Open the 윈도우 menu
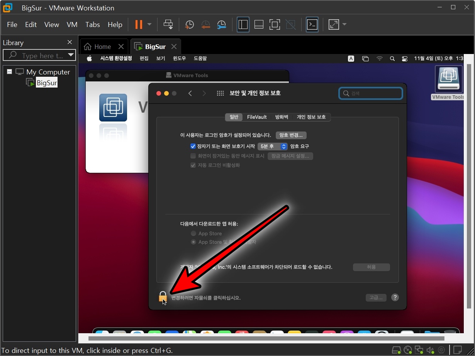This screenshot has width=475, height=356. point(180,59)
